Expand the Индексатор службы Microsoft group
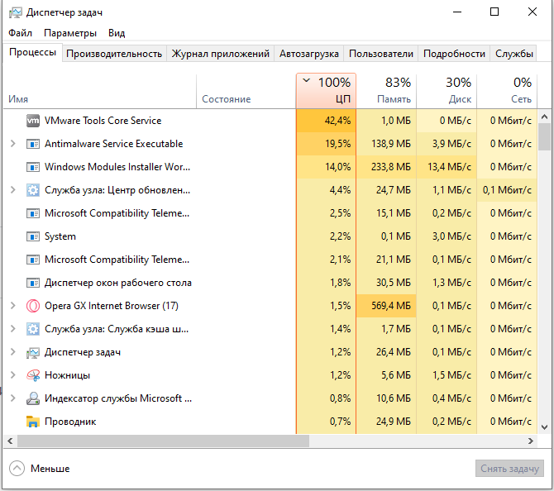 click(13, 398)
